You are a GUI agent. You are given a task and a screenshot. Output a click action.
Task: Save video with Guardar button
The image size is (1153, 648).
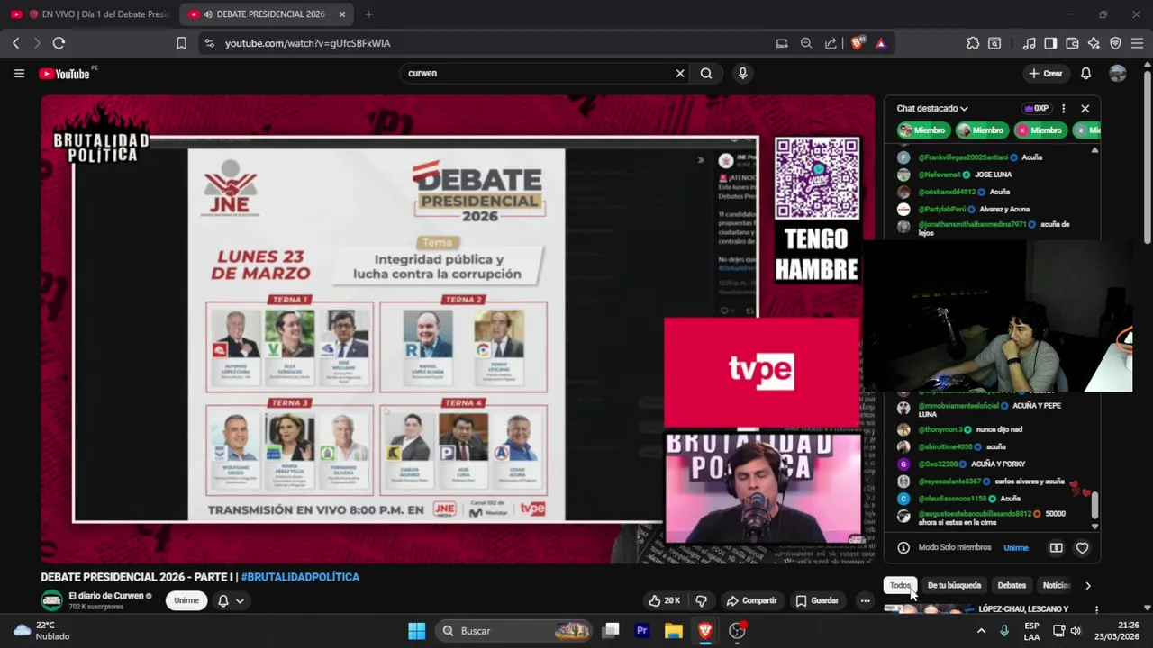[816, 600]
